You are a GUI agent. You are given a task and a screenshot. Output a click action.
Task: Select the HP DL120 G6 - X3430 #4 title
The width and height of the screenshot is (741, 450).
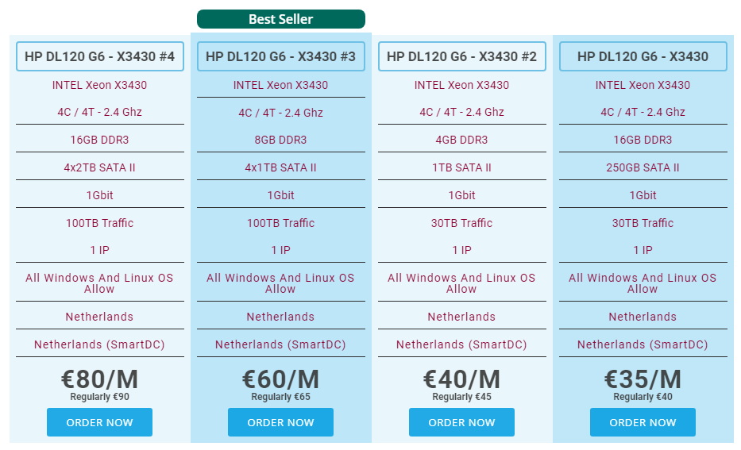100,56
